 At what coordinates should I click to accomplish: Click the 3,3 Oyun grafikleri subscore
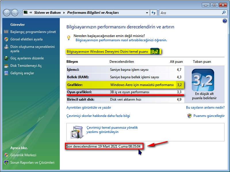click(179, 92)
